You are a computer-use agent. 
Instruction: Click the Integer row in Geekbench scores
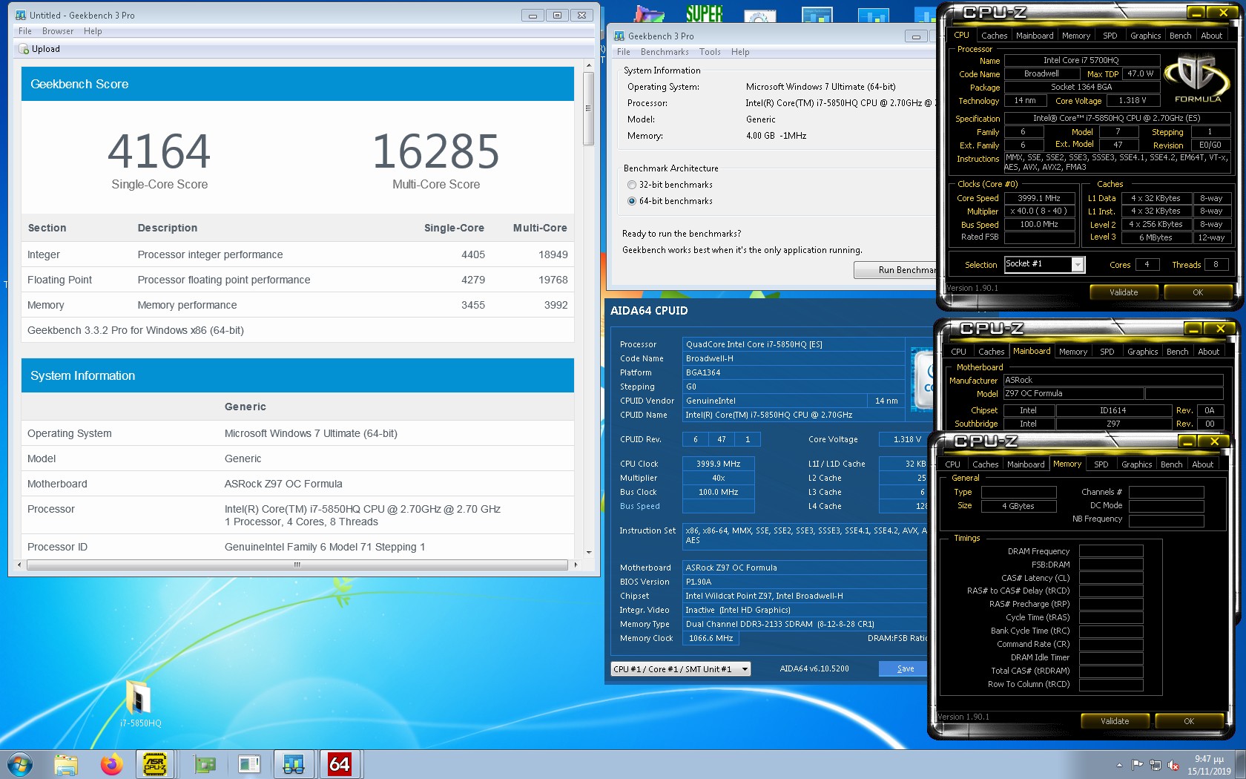[297, 254]
